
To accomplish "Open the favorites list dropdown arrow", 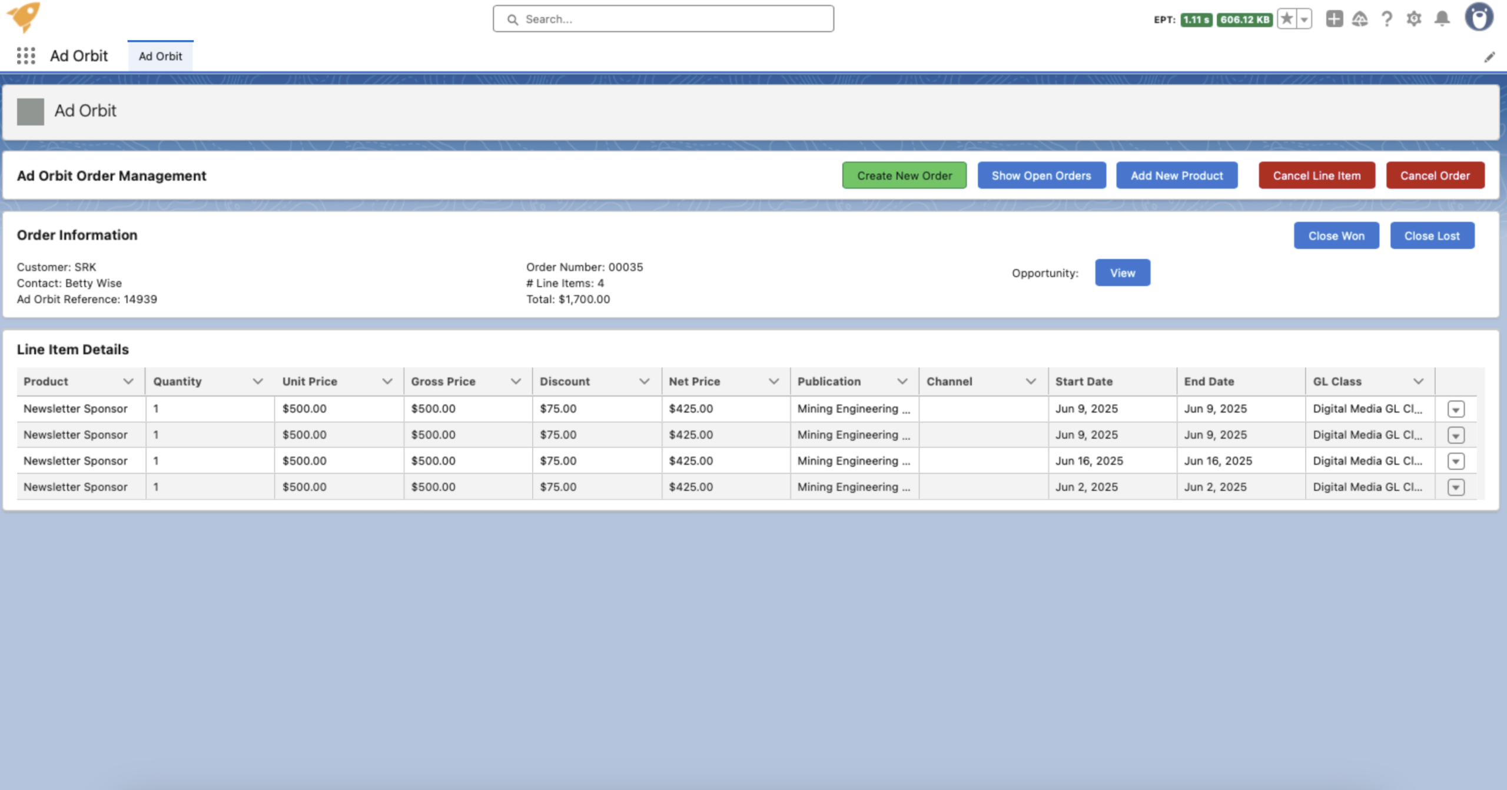I will tap(1304, 19).
